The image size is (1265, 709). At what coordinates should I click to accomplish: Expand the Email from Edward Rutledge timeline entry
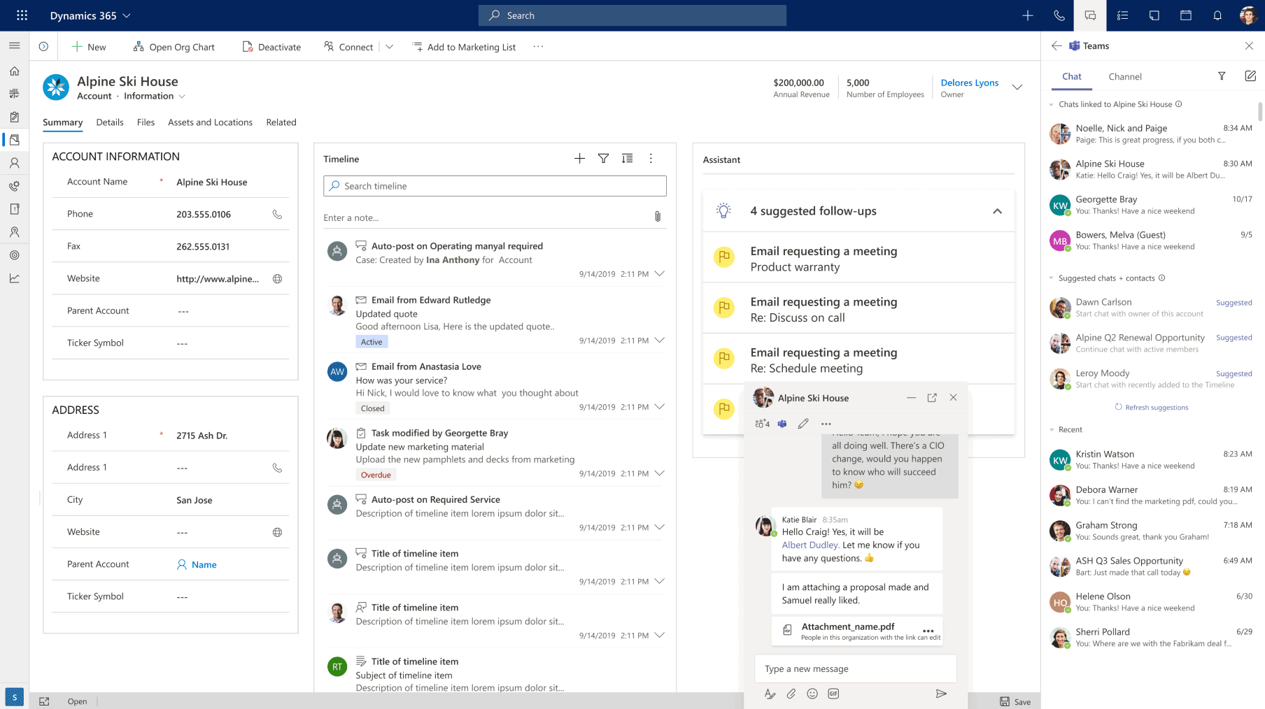(658, 341)
